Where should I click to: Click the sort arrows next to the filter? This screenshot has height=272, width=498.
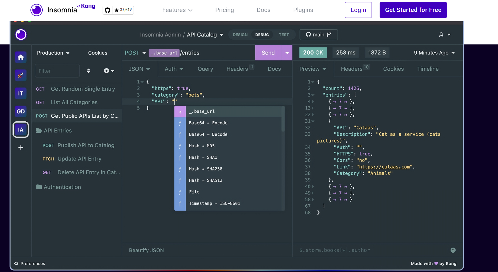(89, 71)
